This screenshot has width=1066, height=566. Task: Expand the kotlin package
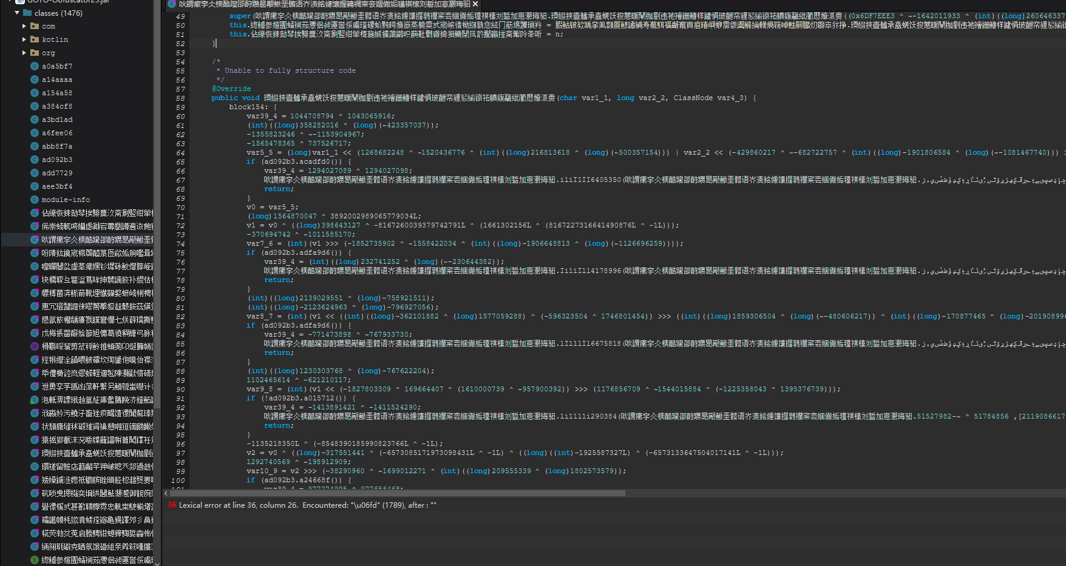coord(24,39)
